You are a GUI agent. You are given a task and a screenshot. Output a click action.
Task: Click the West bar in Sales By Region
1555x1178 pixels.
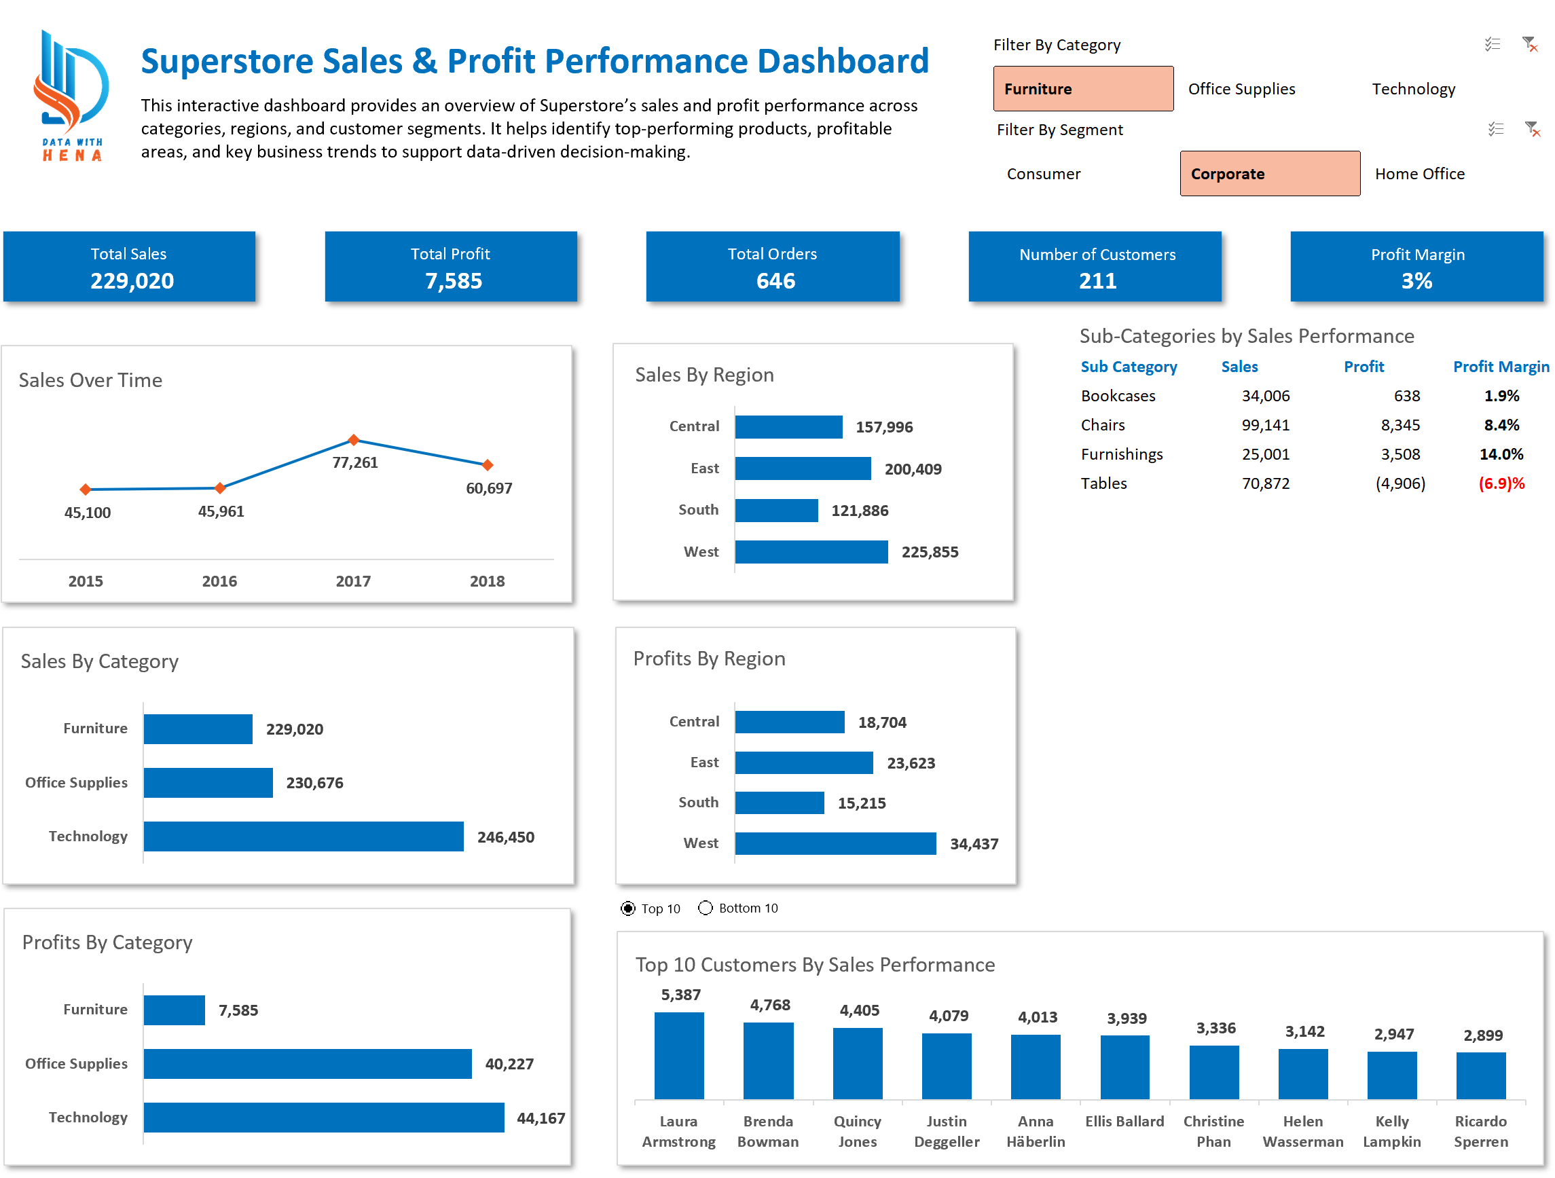click(x=812, y=552)
